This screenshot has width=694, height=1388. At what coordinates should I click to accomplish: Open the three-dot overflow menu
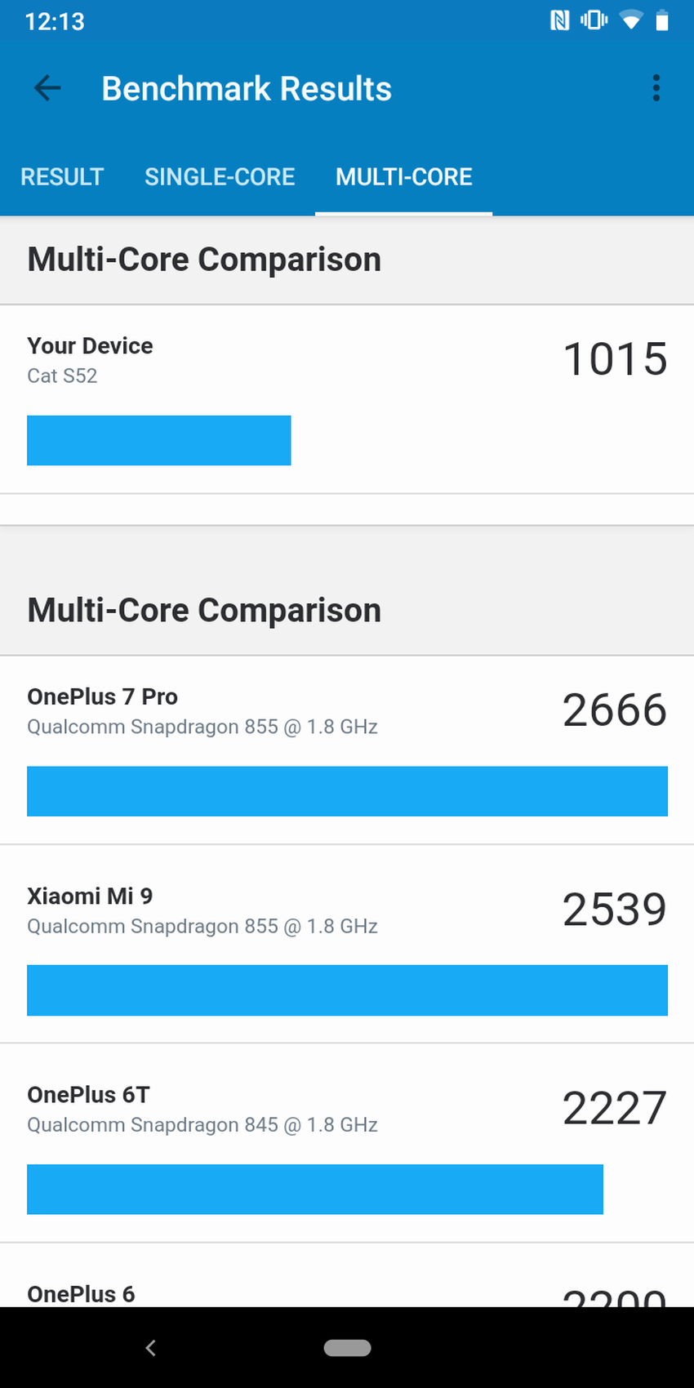[656, 88]
